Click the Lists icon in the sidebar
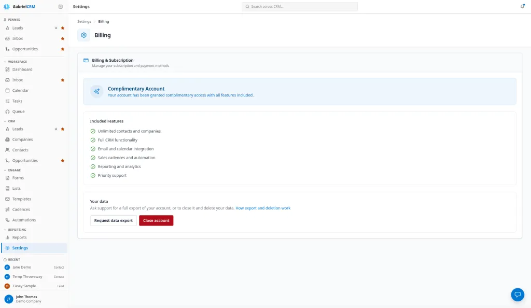The width and height of the screenshot is (531, 308). pos(7,189)
